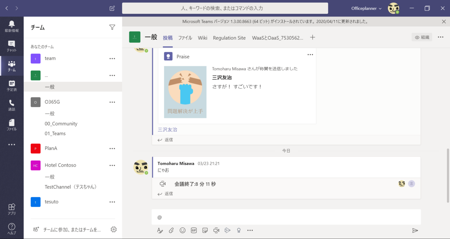Open more compose options ellipsis
The height and width of the screenshot is (239, 450).
(x=250, y=230)
